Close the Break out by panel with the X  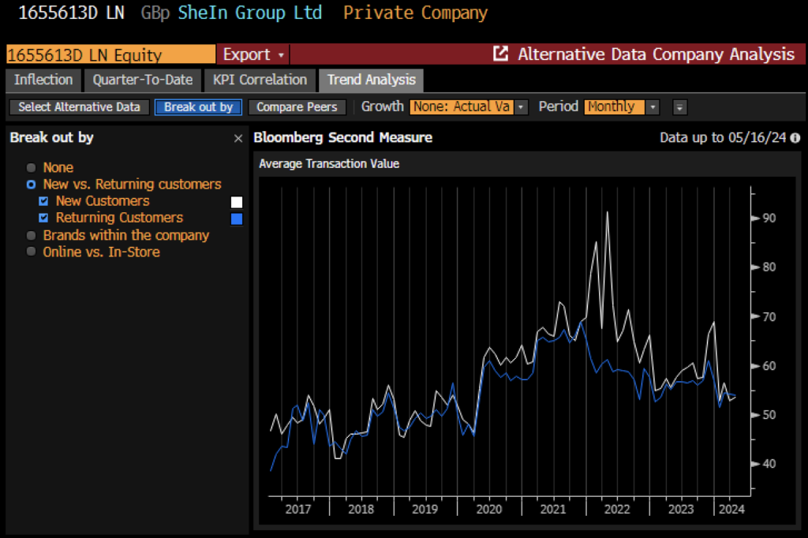point(238,138)
